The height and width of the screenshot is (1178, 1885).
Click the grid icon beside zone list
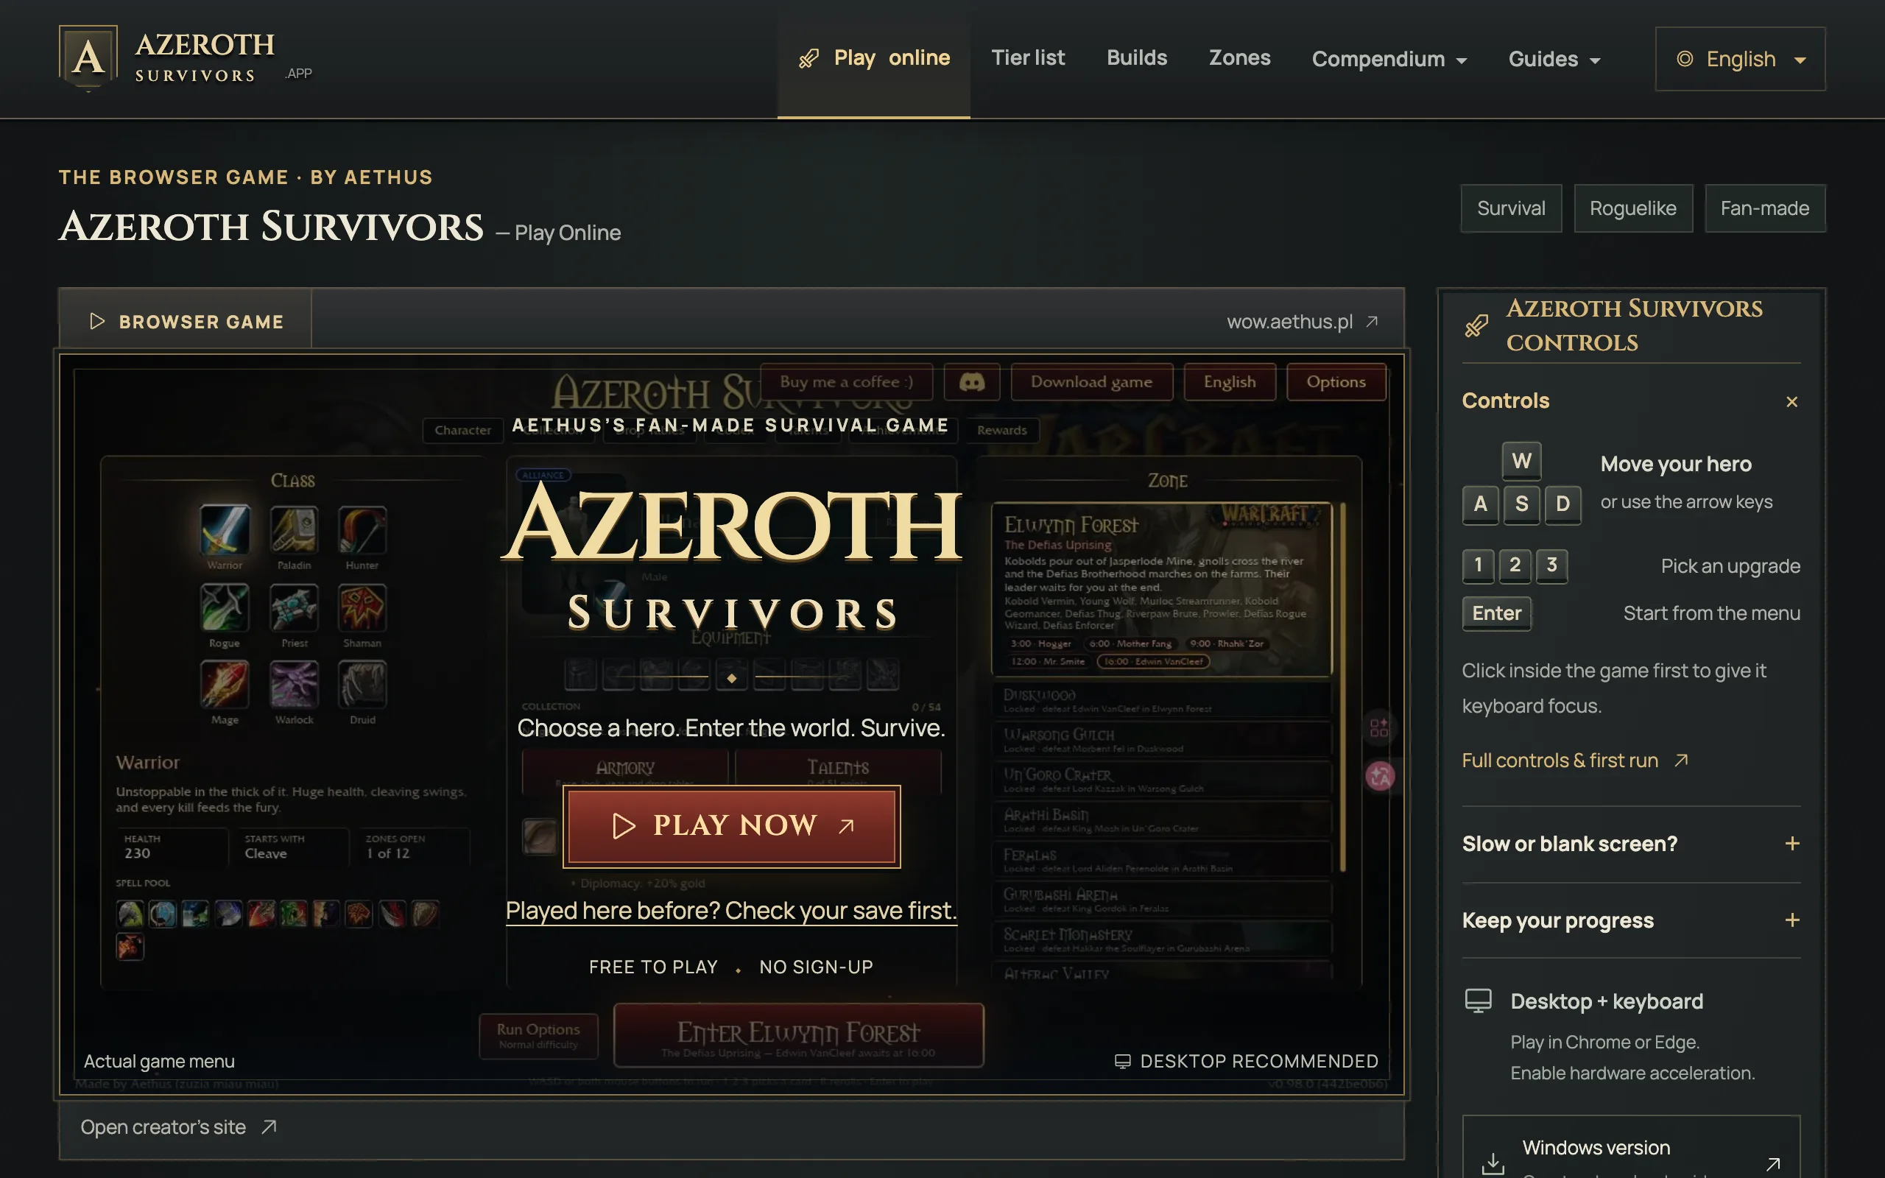click(1379, 727)
